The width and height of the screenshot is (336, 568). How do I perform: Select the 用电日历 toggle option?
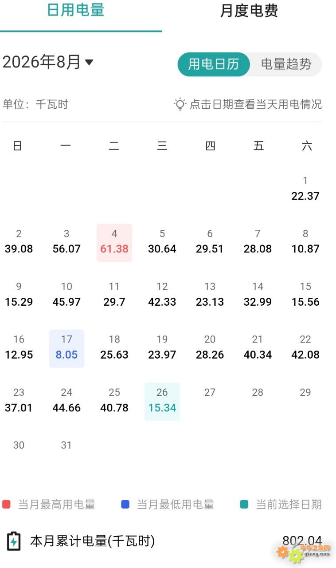[x=214, y=64]
